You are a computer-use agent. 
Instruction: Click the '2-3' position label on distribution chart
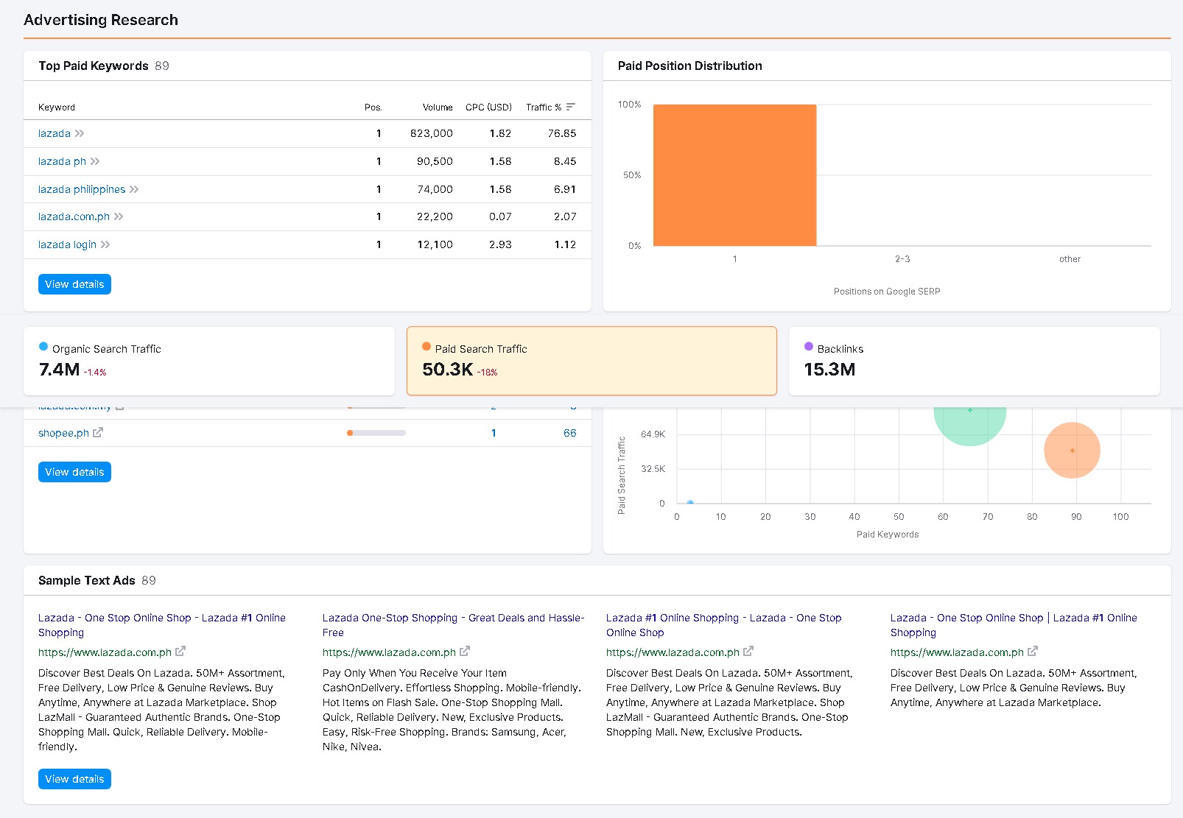[902, 259]
